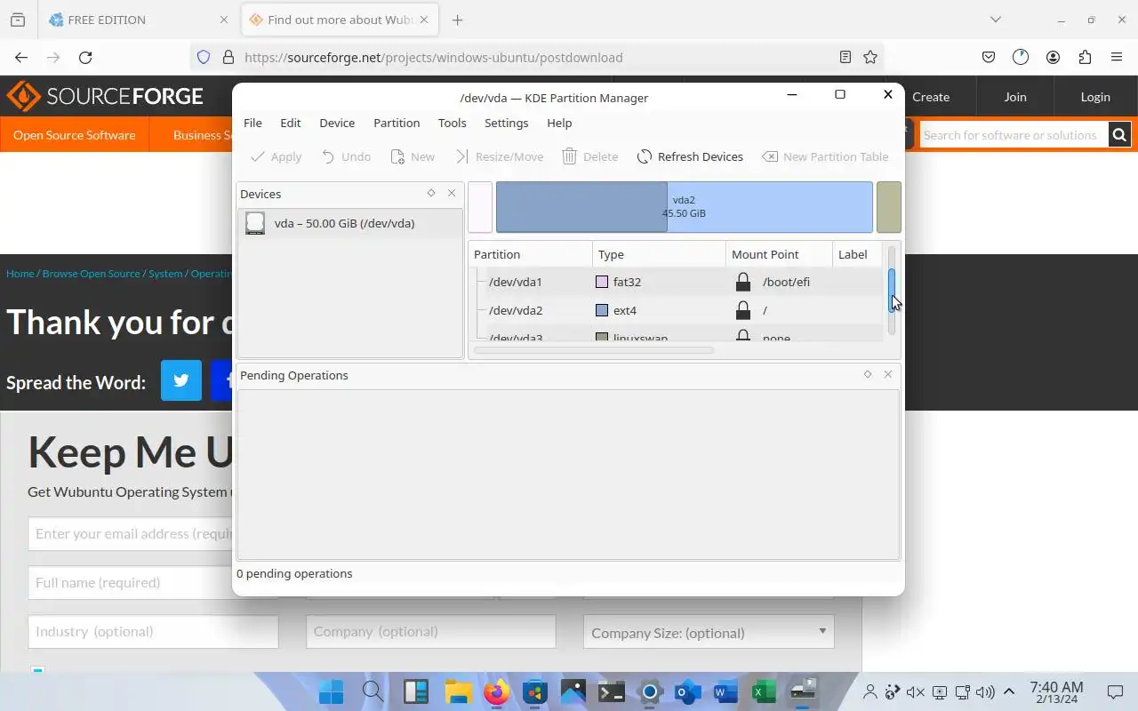
Task: Float the Pending Operations panel
Action: click(x=868, y=374)
